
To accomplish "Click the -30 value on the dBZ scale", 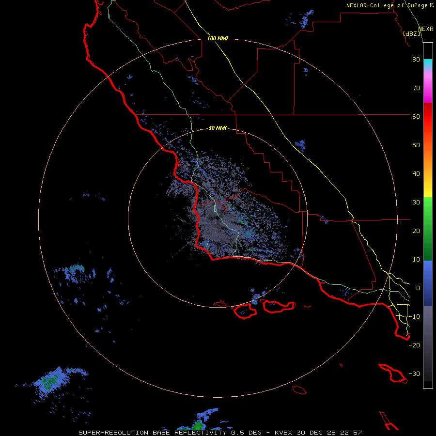I will click(x=414, y=374).
